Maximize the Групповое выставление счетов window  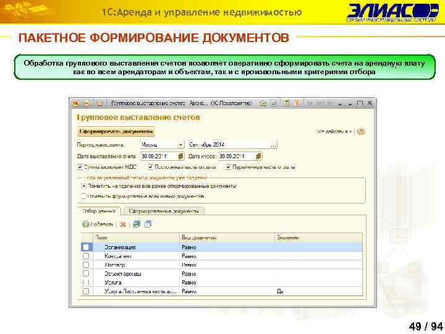[360, 103]
